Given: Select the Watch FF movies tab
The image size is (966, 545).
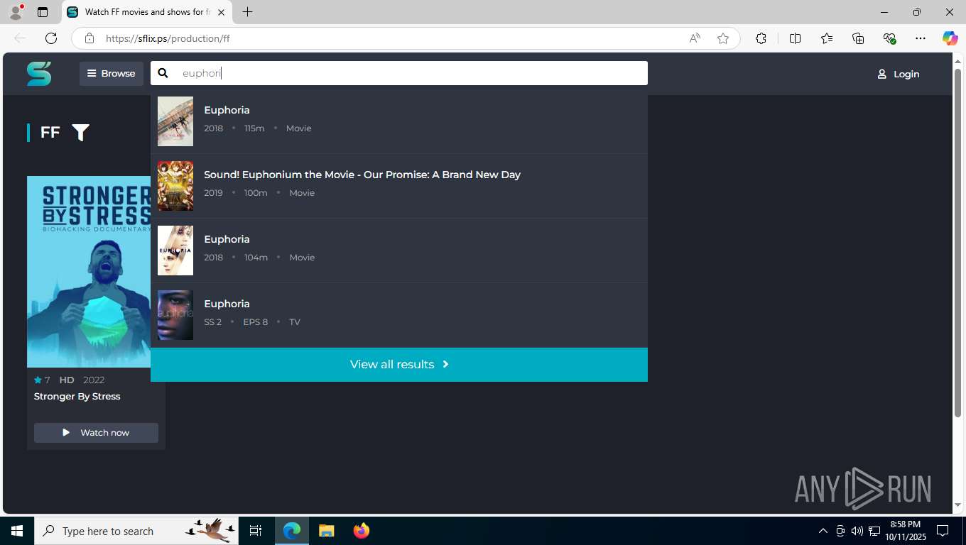Looking at the screenshot, I should [x=147, y=12].
